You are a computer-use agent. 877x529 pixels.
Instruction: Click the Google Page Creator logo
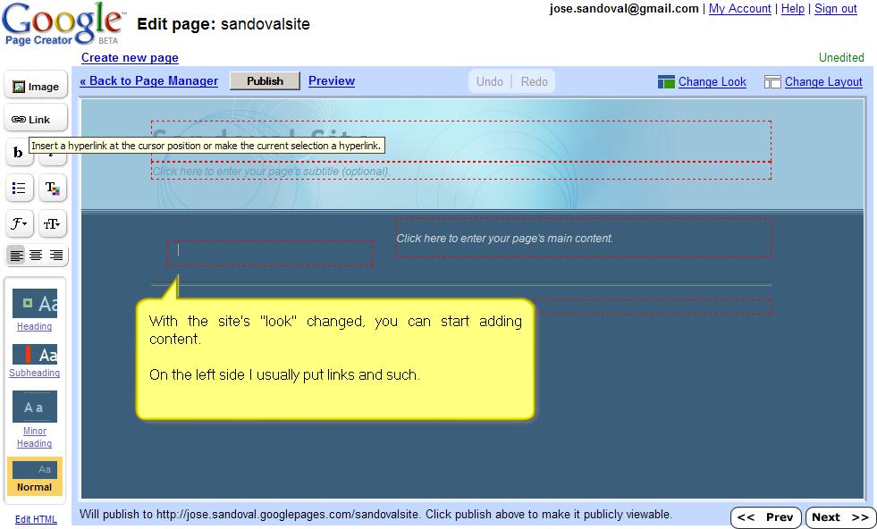[63, 24]
